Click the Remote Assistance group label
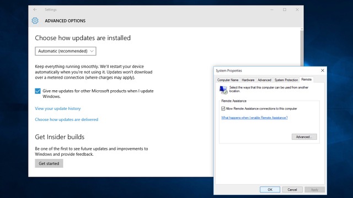This screenshot has width=353, height=198. pyautogui.click(x=234, y=101)
